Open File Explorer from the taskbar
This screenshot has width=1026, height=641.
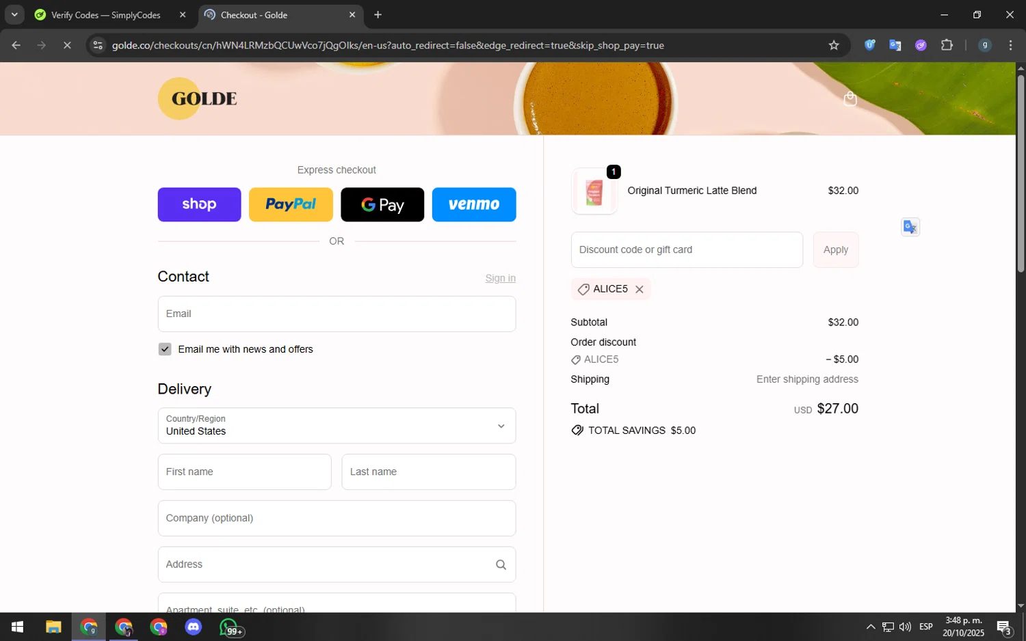pos(53,627)
